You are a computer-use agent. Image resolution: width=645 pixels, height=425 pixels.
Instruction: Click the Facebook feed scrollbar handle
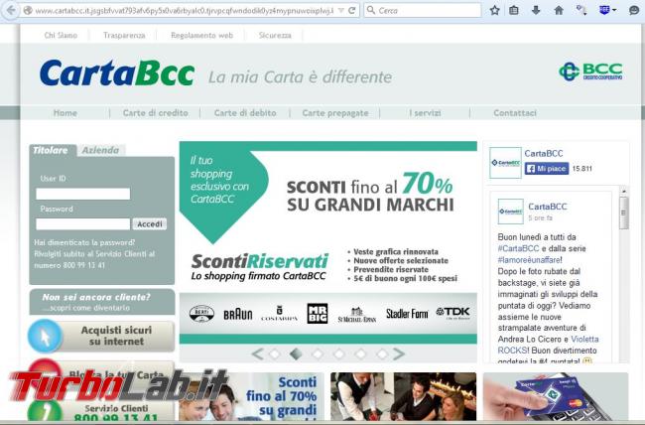[x=623, y=212]
